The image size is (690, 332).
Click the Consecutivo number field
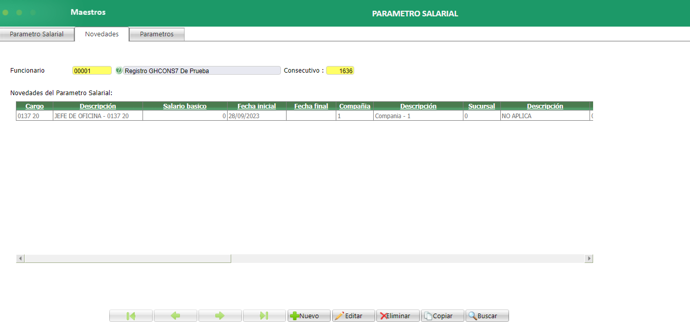341,71
